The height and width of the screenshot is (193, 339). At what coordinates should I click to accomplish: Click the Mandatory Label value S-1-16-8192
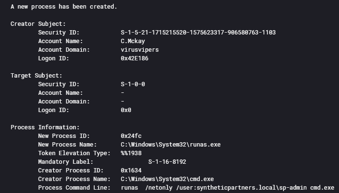pos(167,162)
